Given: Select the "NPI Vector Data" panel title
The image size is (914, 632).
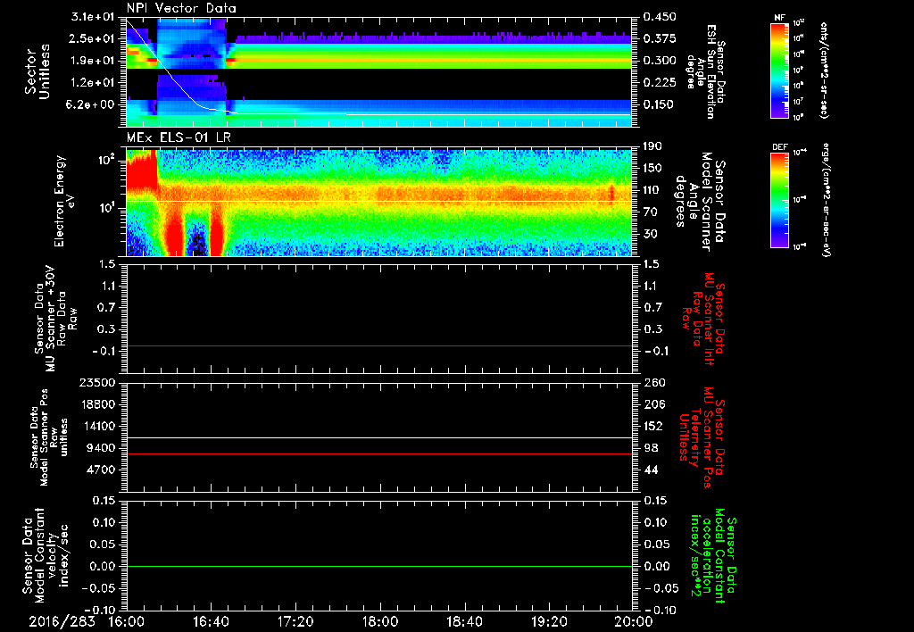Looking at the screenshot, I should pos(181,8).
